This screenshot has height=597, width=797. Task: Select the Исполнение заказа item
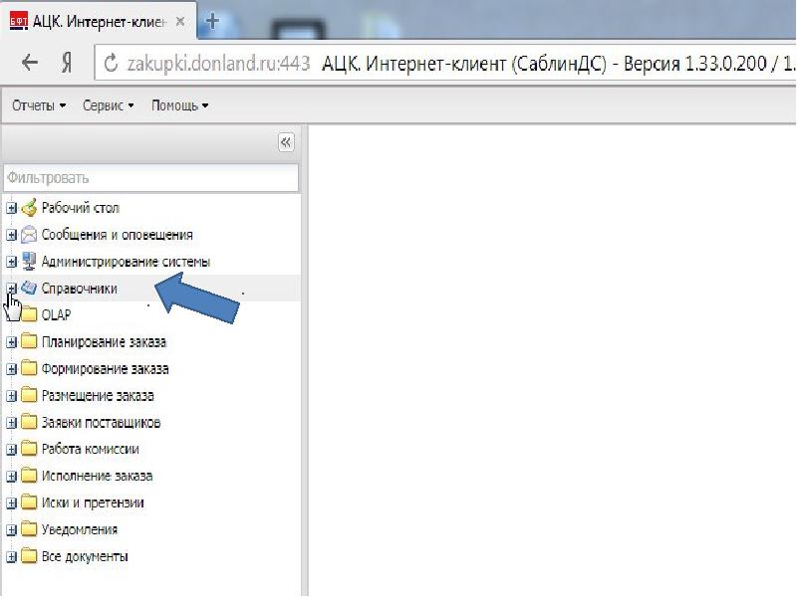(97, 477)
